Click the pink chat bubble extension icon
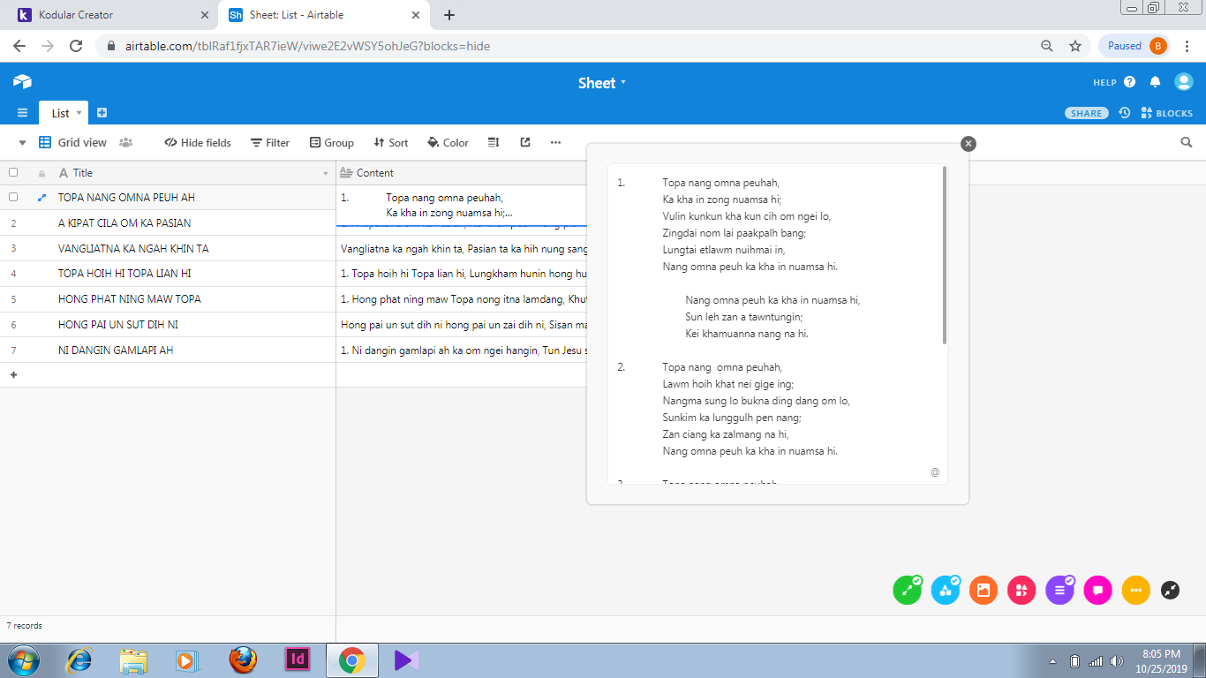 click(x=1097, y=590)
